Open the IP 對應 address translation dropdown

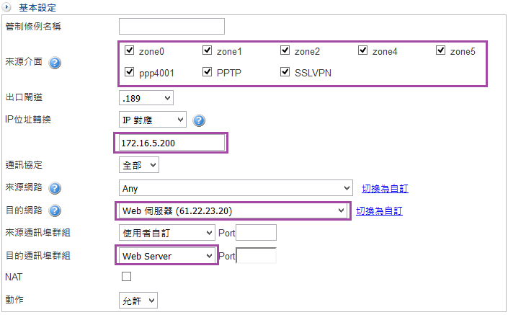pos(152,120)
